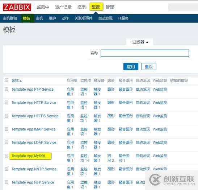Open 自动发现 of the FTP Service row
Viewport: 198px width, 190px height.
pyautogui.click(x=143, y=90)
